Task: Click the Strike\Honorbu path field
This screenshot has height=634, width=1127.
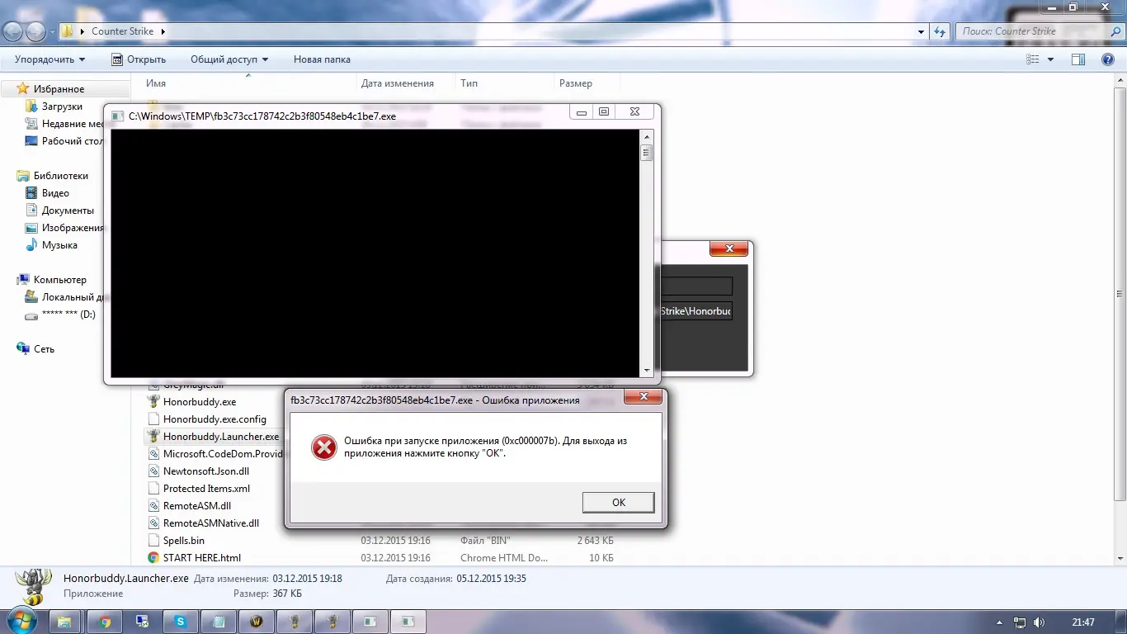Action: 696,311
